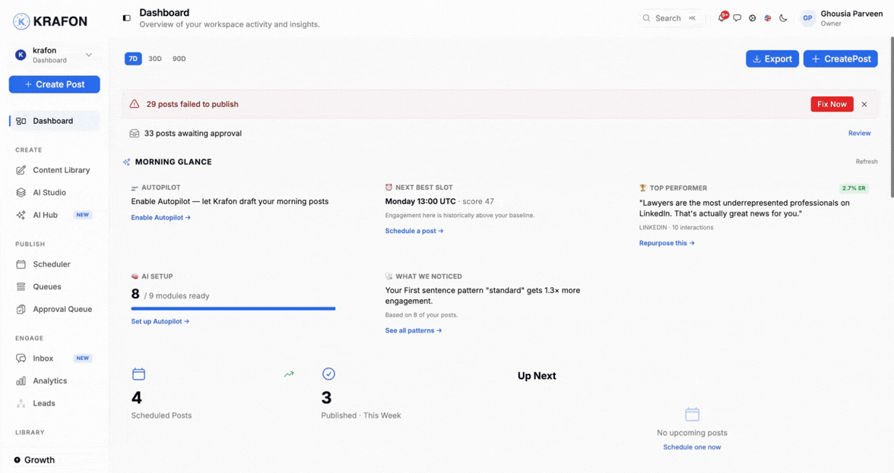Viewport: 894px width, 473px height.
Task: Click the Morning Glance sparkle icon
Action: click(126, 162)
